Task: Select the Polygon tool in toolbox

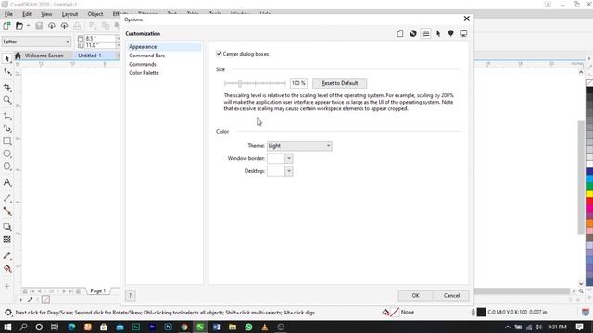Action: pyautogui.click(x=6, y=166)
